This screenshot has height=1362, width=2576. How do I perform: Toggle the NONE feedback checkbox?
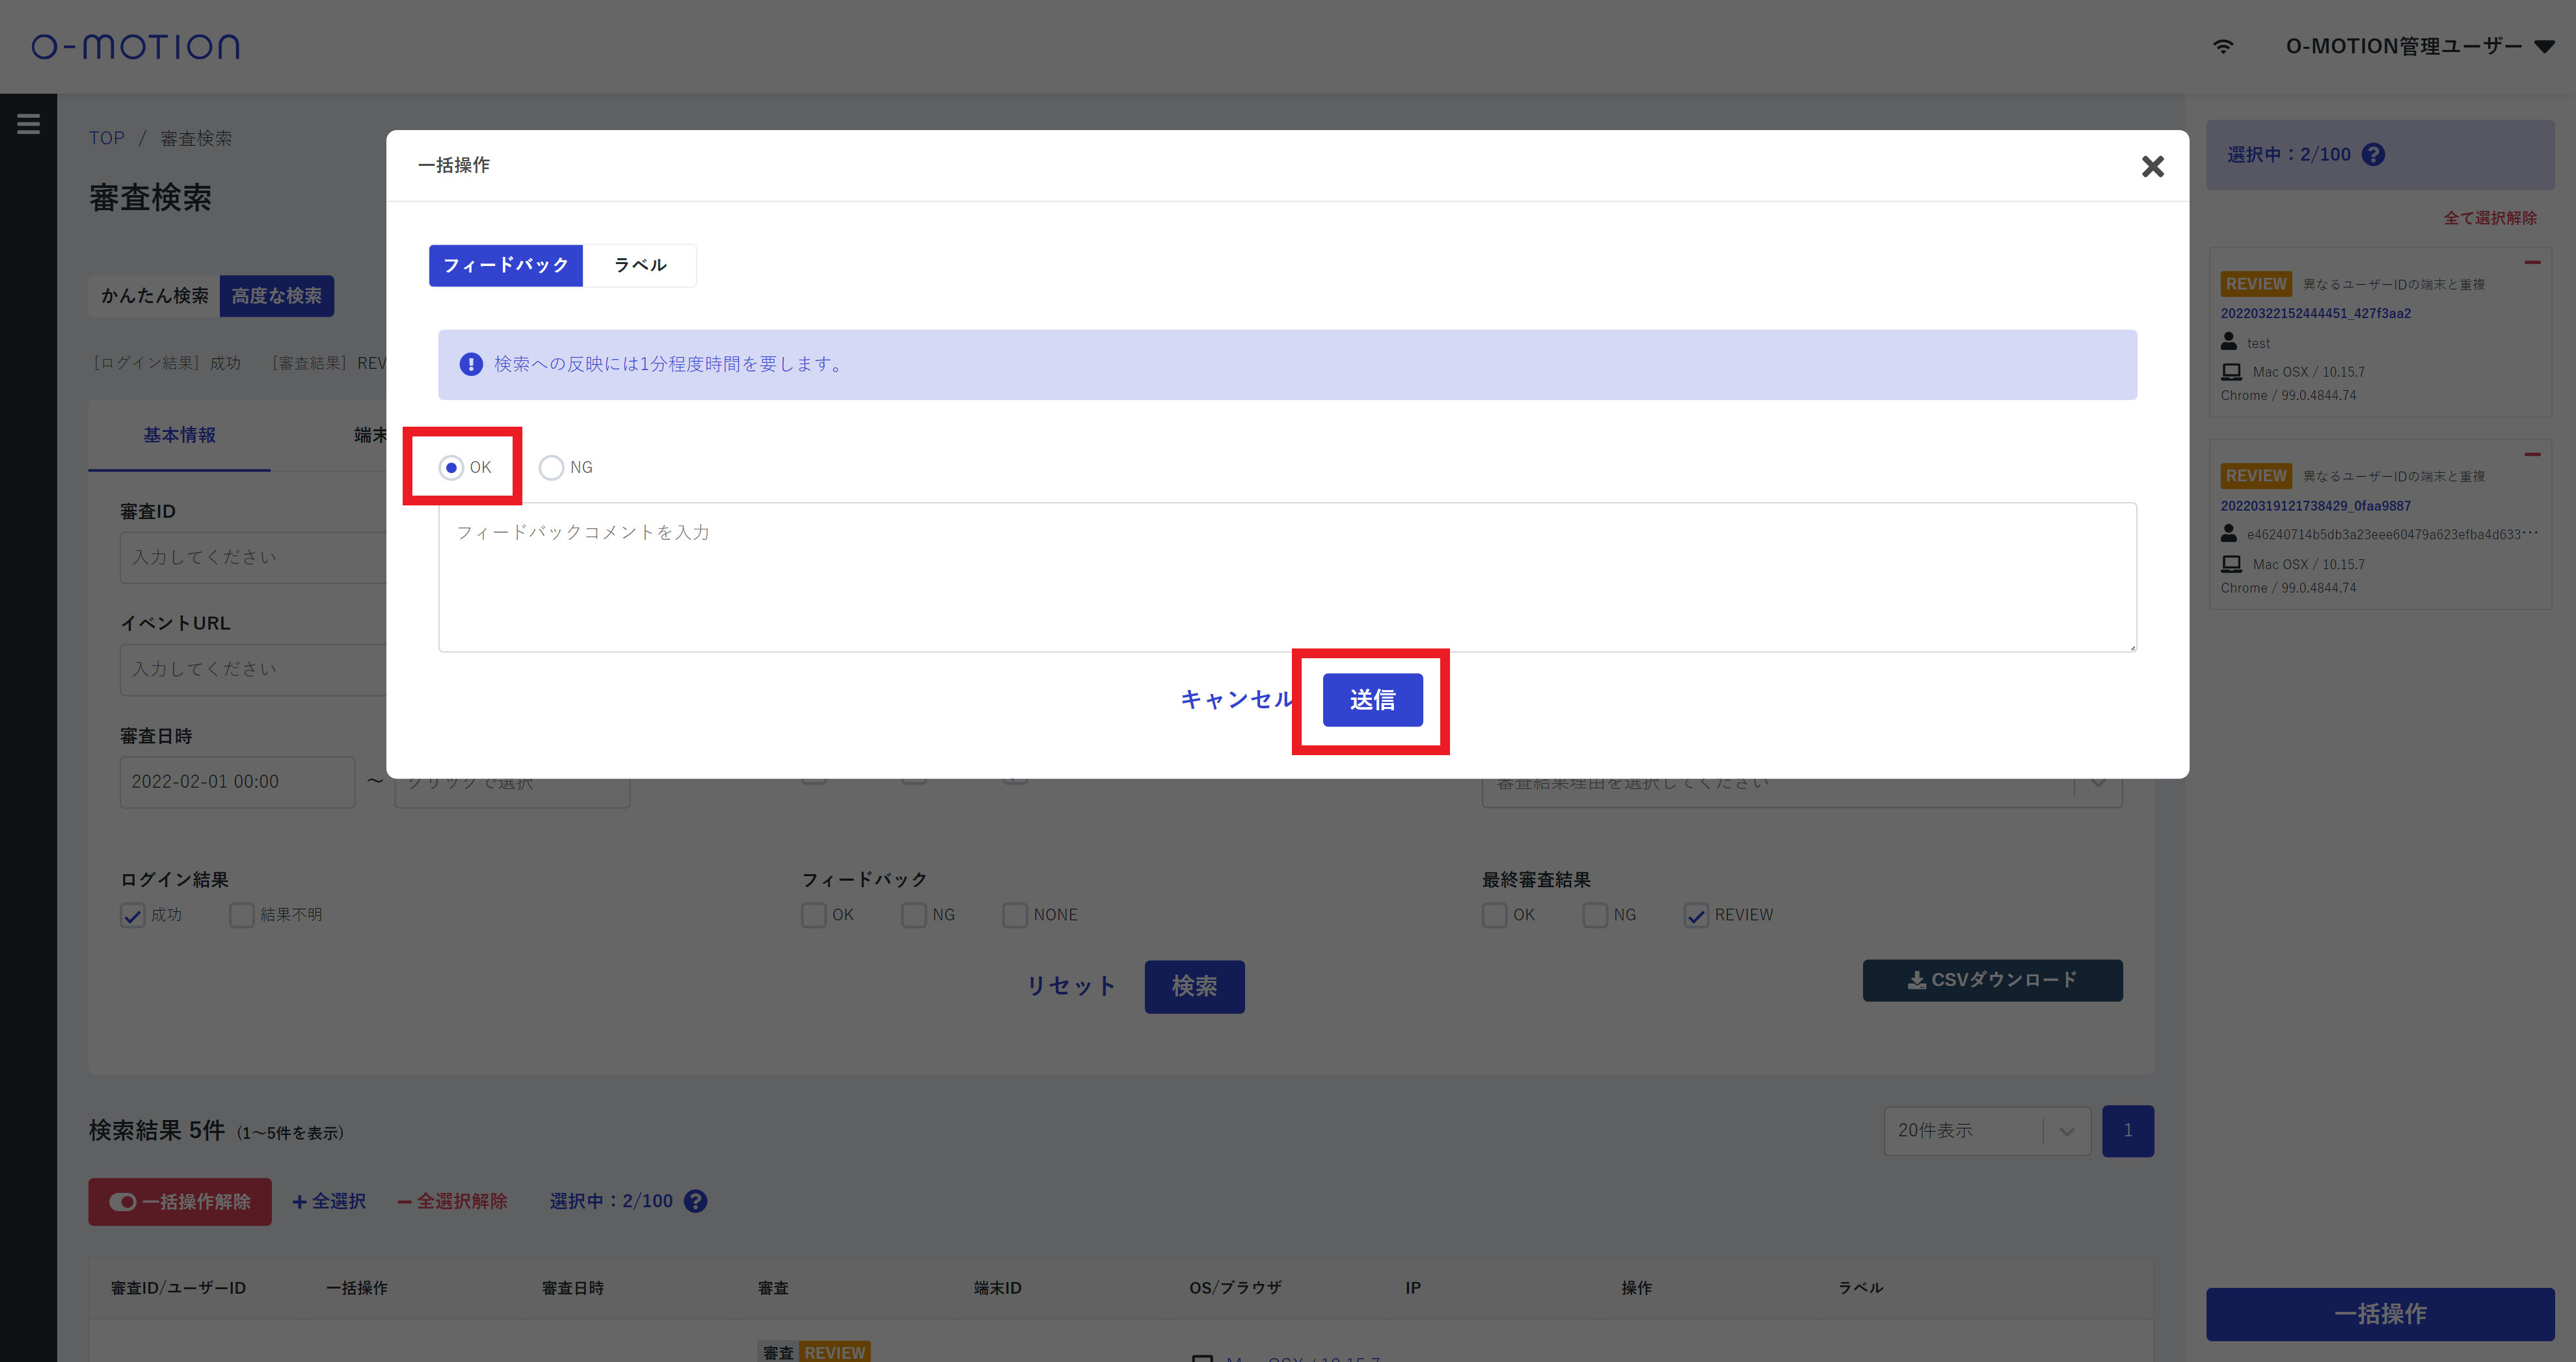[1015, 915]
